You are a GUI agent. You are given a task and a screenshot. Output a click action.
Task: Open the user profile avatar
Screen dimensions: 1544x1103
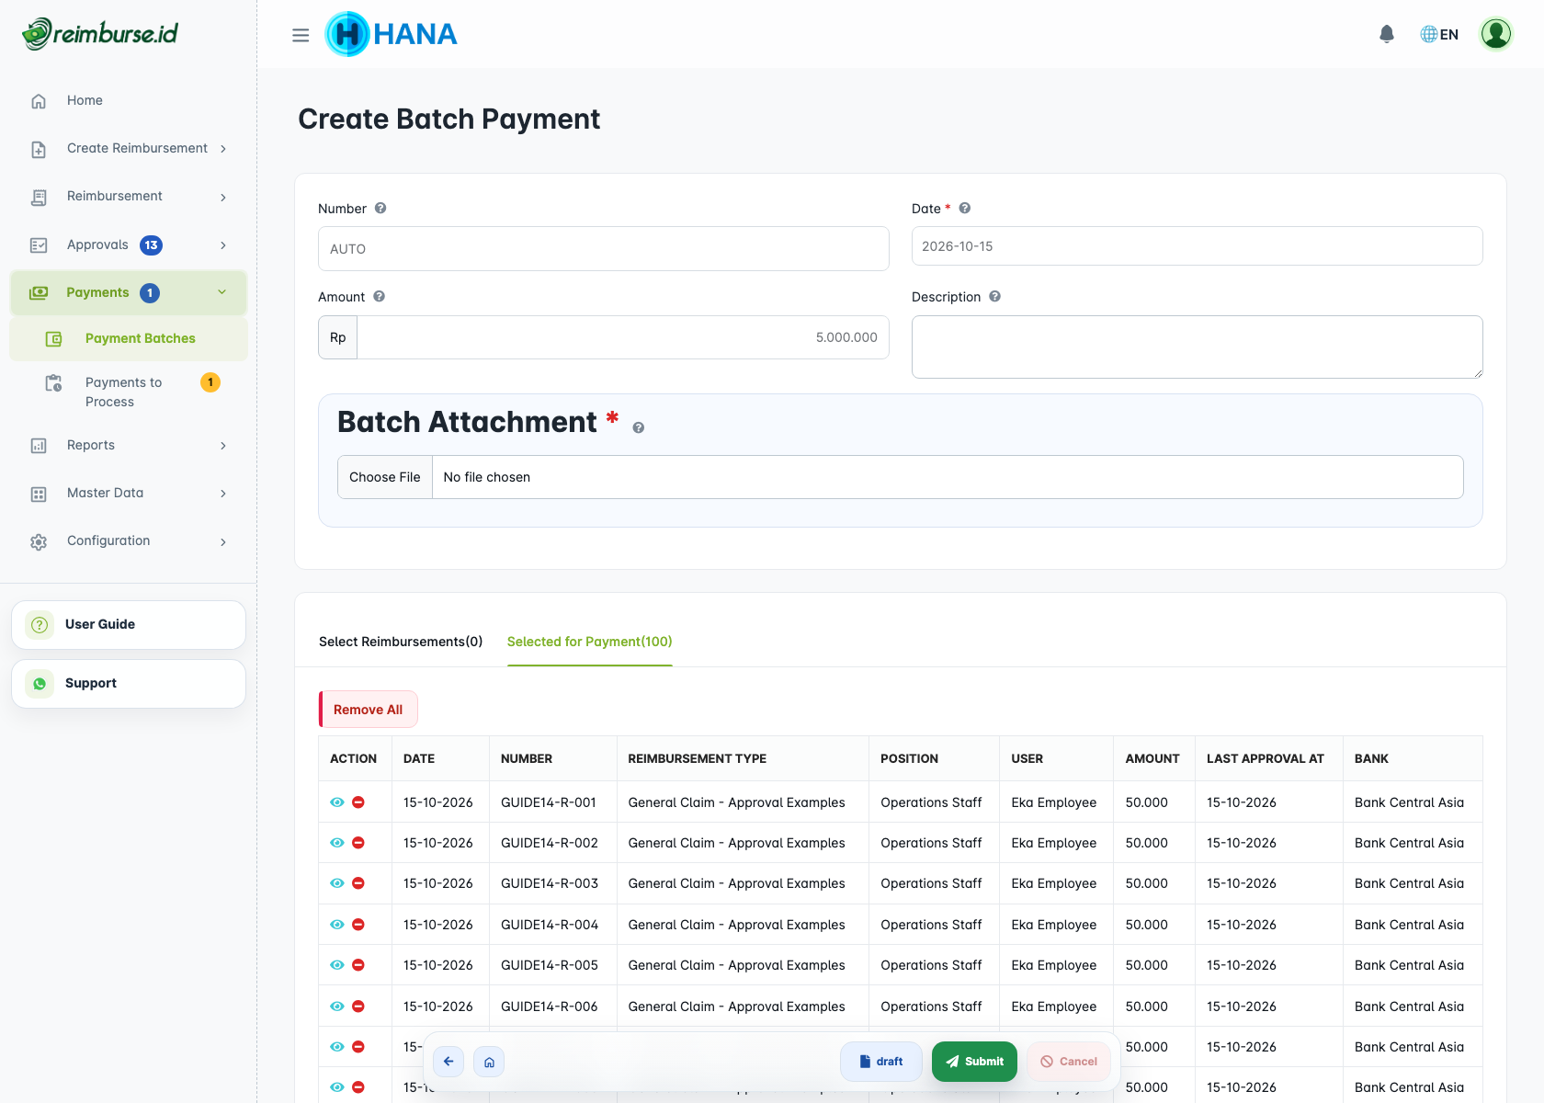click(1496, 34)
